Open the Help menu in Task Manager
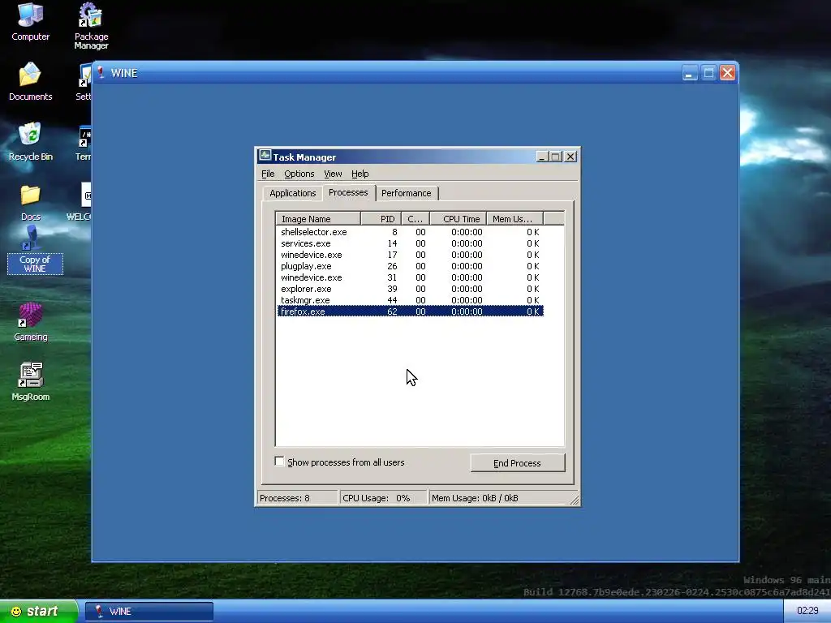This screenshot has height=623, width=831. click(x=360, y=174)
